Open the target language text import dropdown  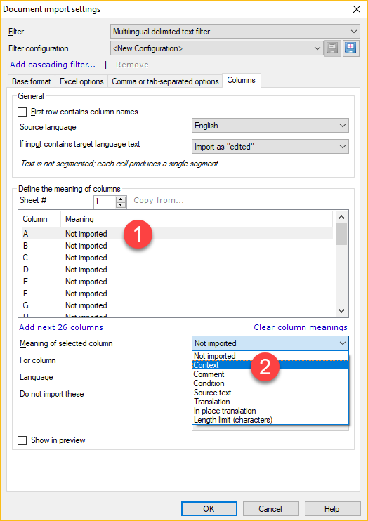[270, 147]
